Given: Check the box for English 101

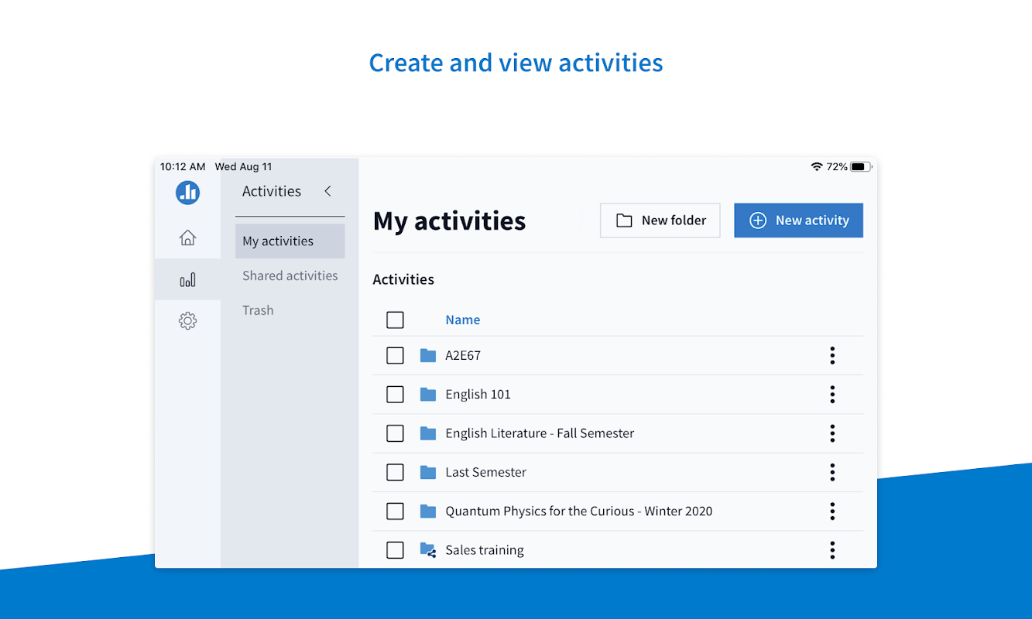Looking at the screenshot, I should click(x=395, y=395).
